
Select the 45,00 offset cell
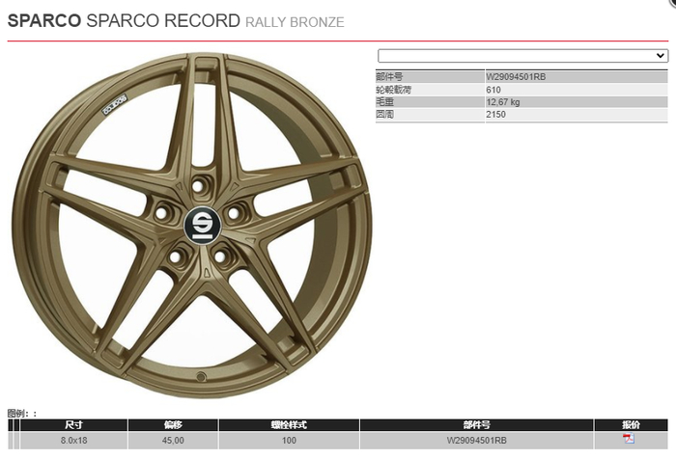point(173,441)
